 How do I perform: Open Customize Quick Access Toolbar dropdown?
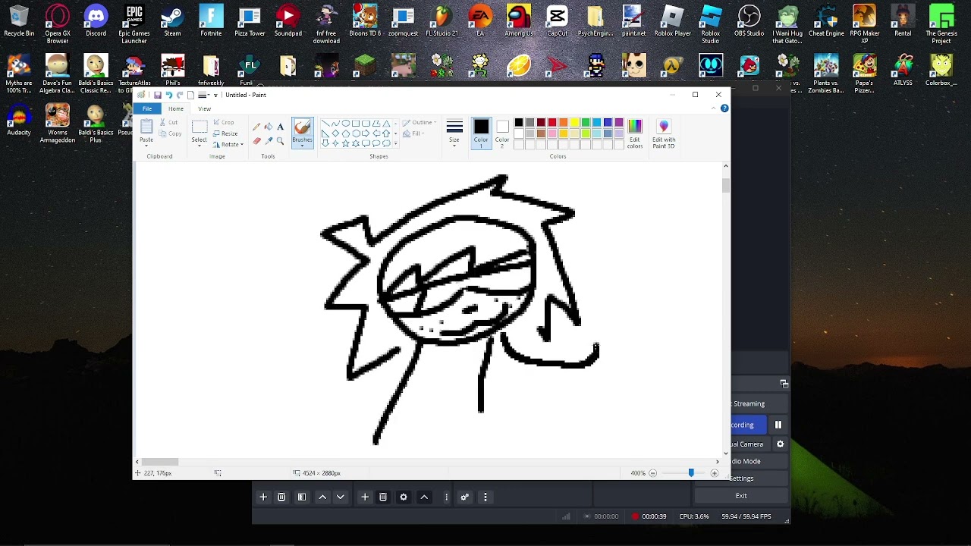(x=215, y=95)
